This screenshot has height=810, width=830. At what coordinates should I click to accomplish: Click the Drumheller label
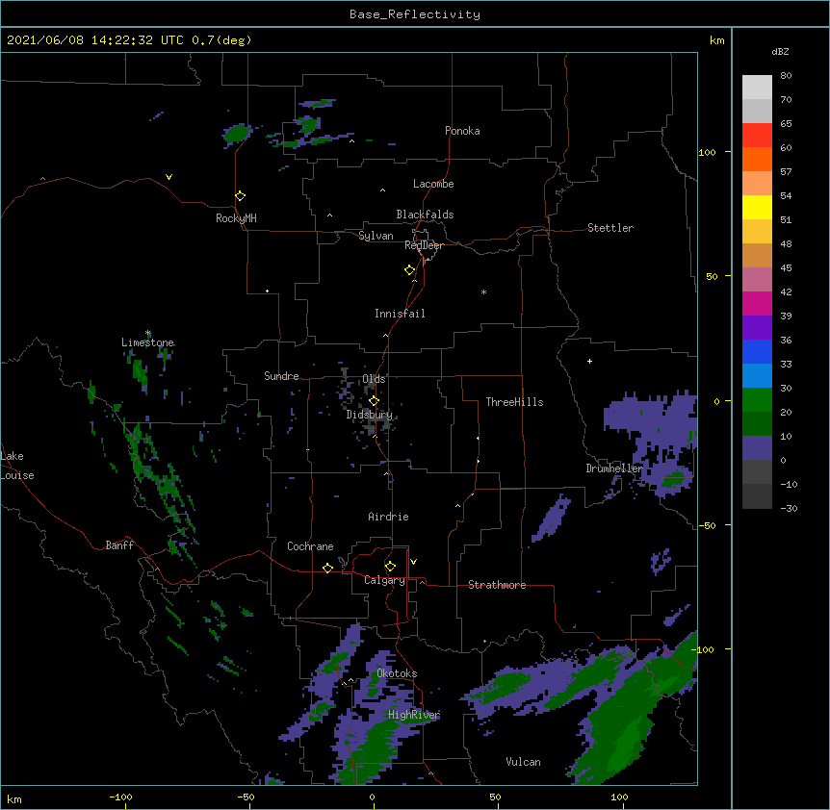(x=614, y=468)
